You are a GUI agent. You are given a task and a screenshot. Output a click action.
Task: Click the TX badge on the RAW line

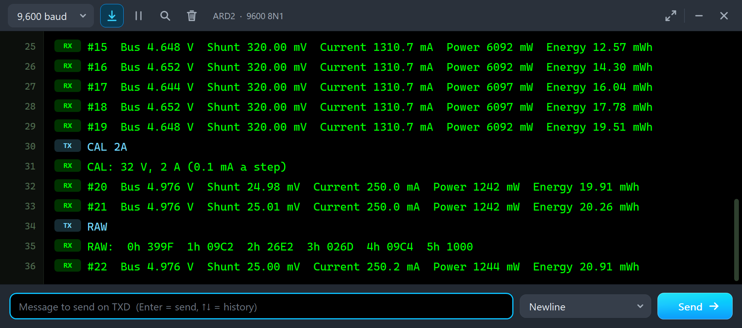tap(68, 226)
